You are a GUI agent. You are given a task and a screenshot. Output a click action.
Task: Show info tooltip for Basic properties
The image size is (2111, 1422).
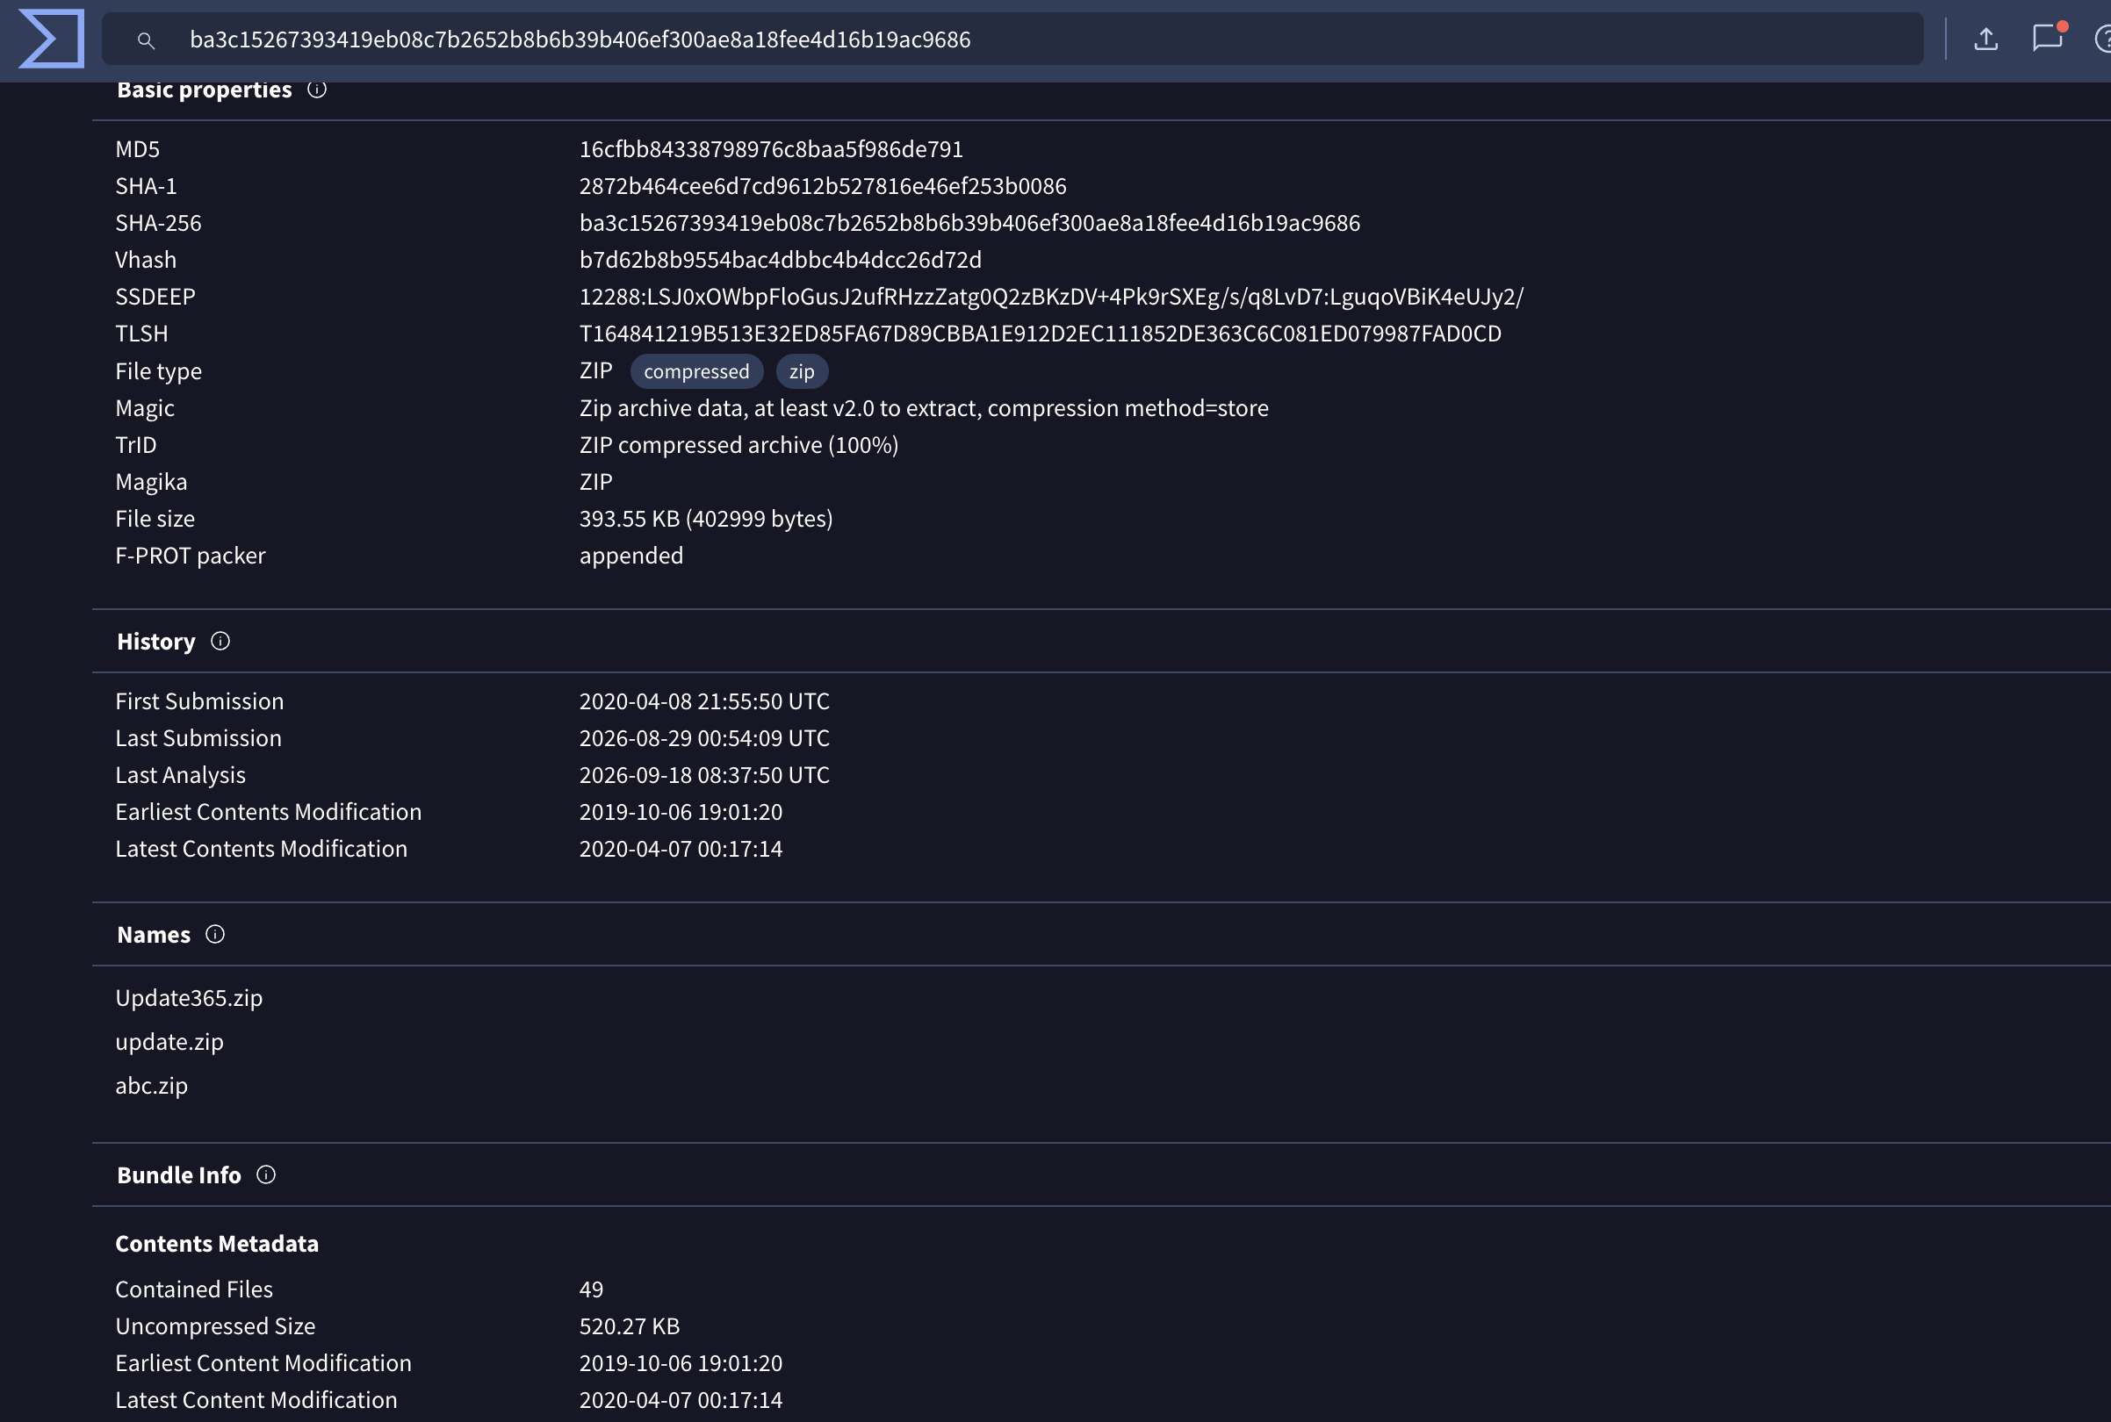[x=316, y=89]
